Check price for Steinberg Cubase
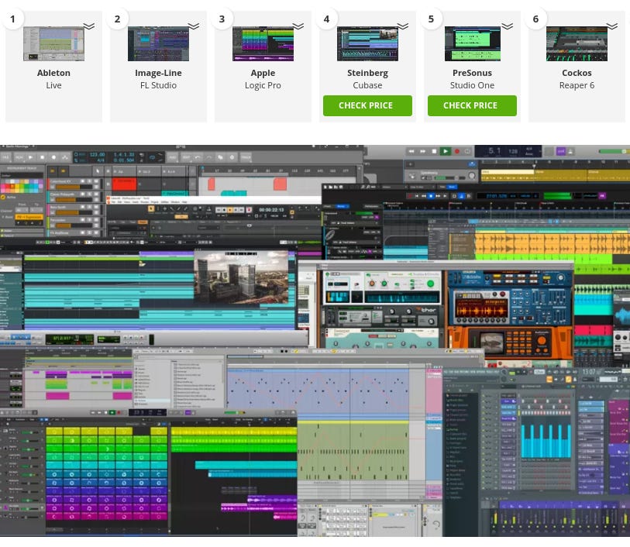630x547 pixels. 367,105
